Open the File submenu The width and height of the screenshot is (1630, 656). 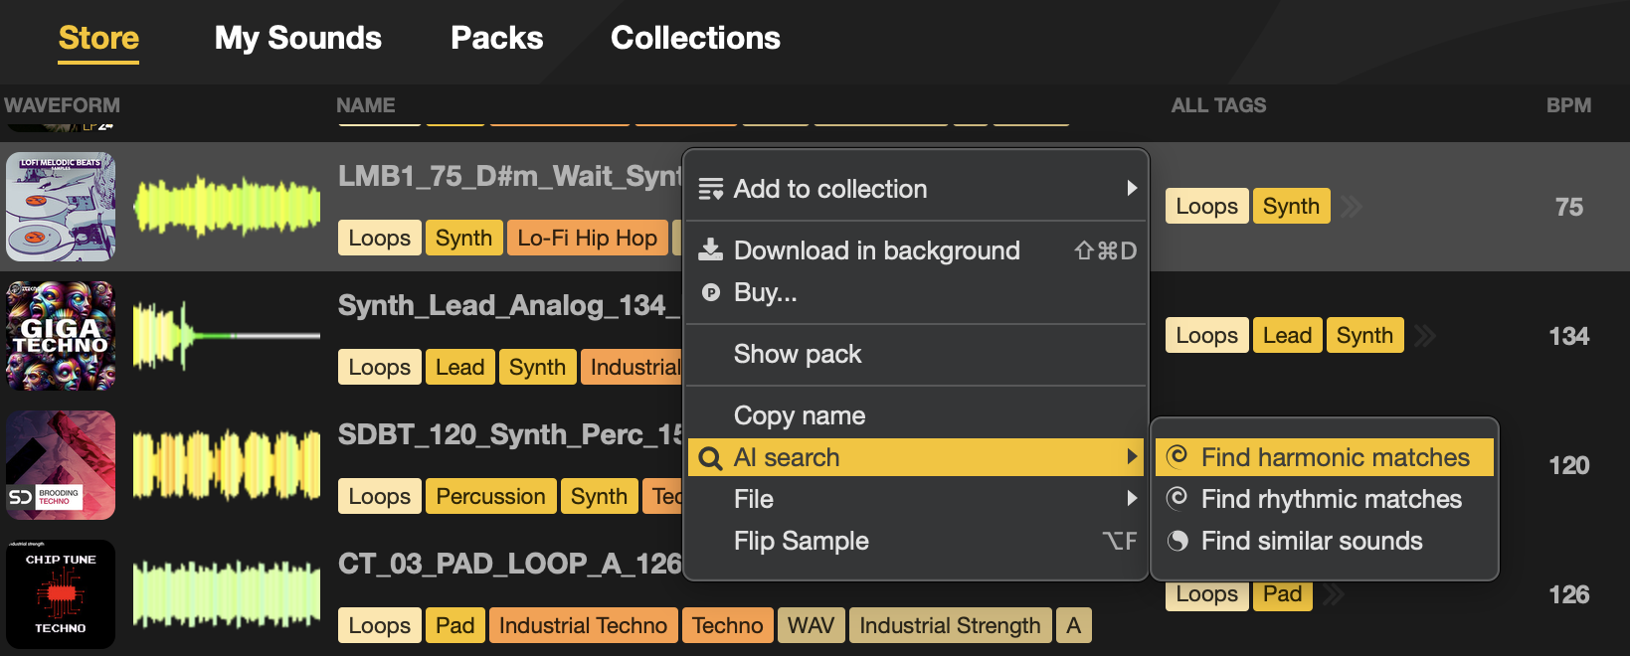coord(916,499)
